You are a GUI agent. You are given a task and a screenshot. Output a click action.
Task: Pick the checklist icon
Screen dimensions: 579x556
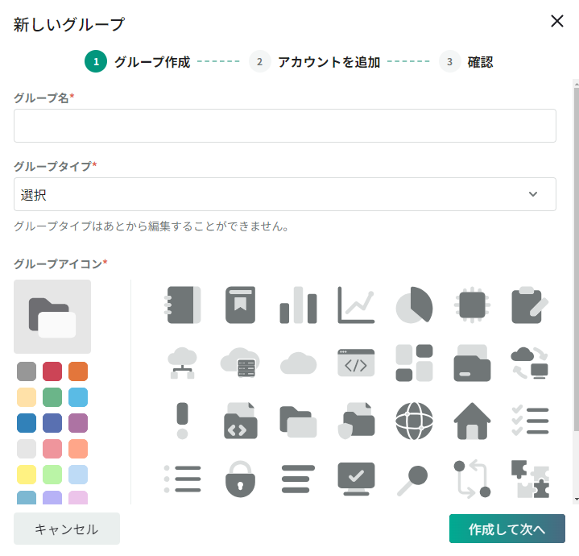(530, 421)
